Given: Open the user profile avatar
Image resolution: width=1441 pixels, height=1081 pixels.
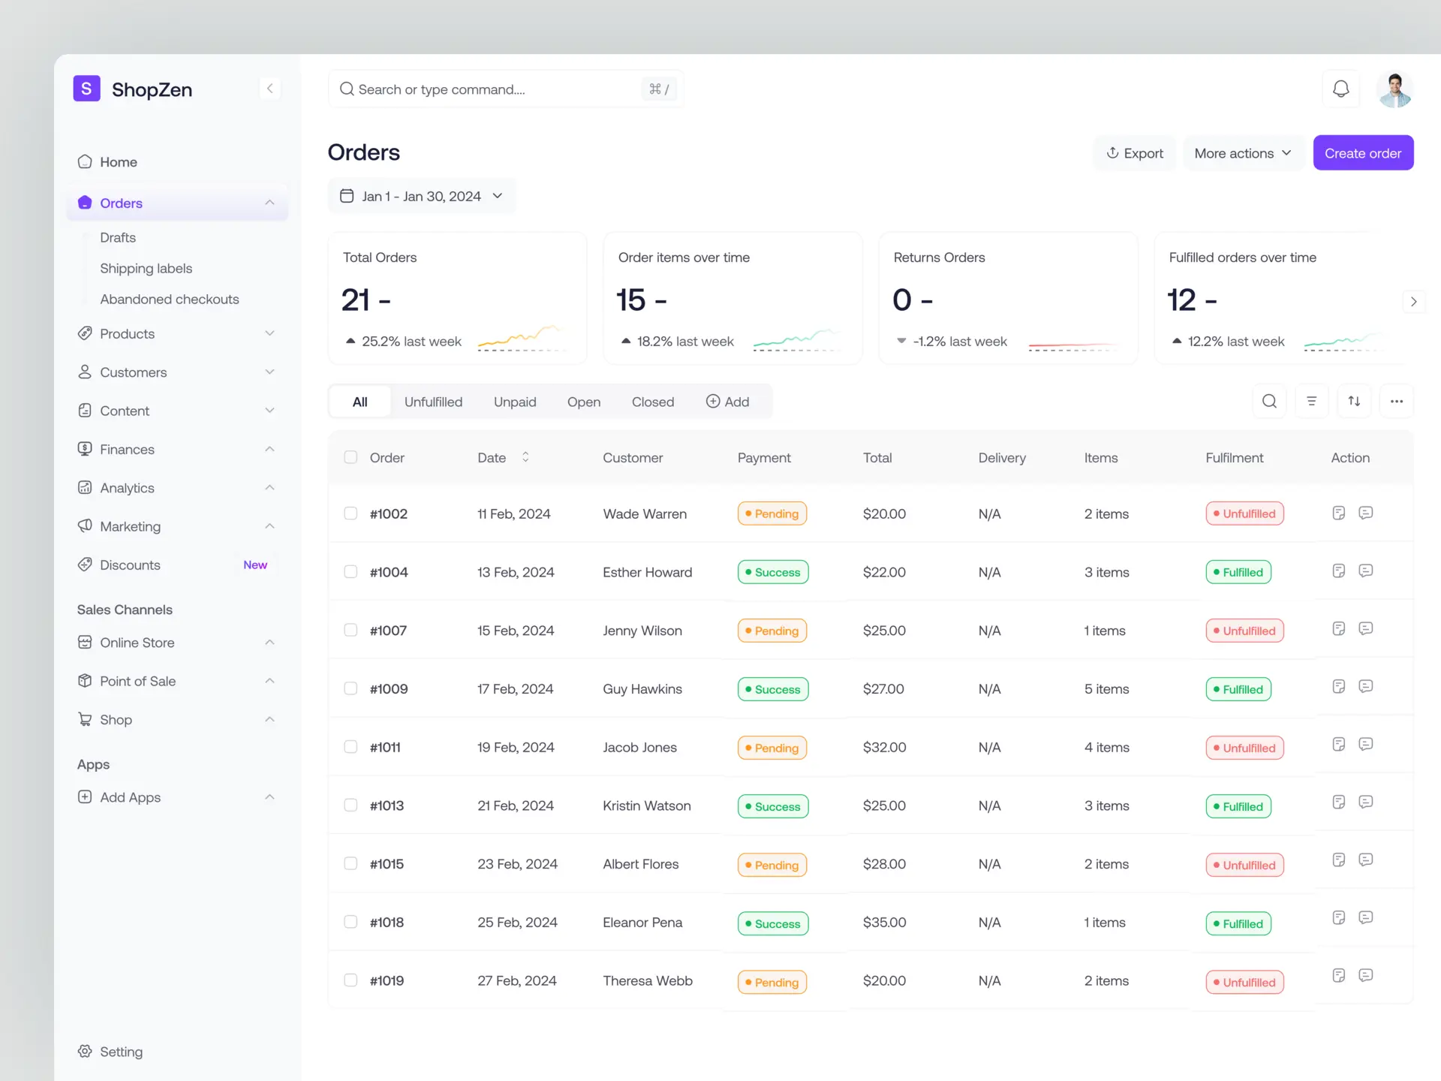Looking at the screenshot, I should click(x=1395, y=89).
